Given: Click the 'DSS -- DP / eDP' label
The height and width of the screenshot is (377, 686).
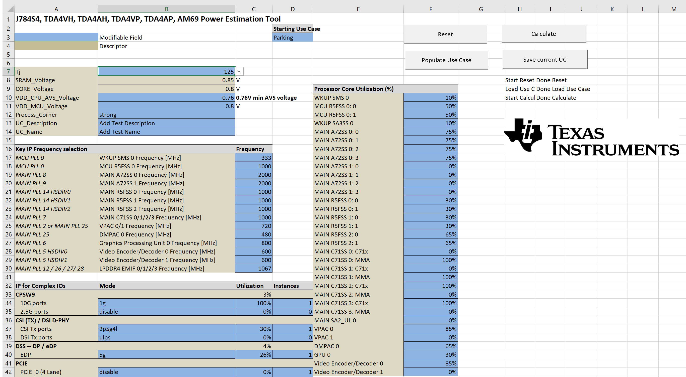Looking at the screenshot, I should click(x=36, y=346).
